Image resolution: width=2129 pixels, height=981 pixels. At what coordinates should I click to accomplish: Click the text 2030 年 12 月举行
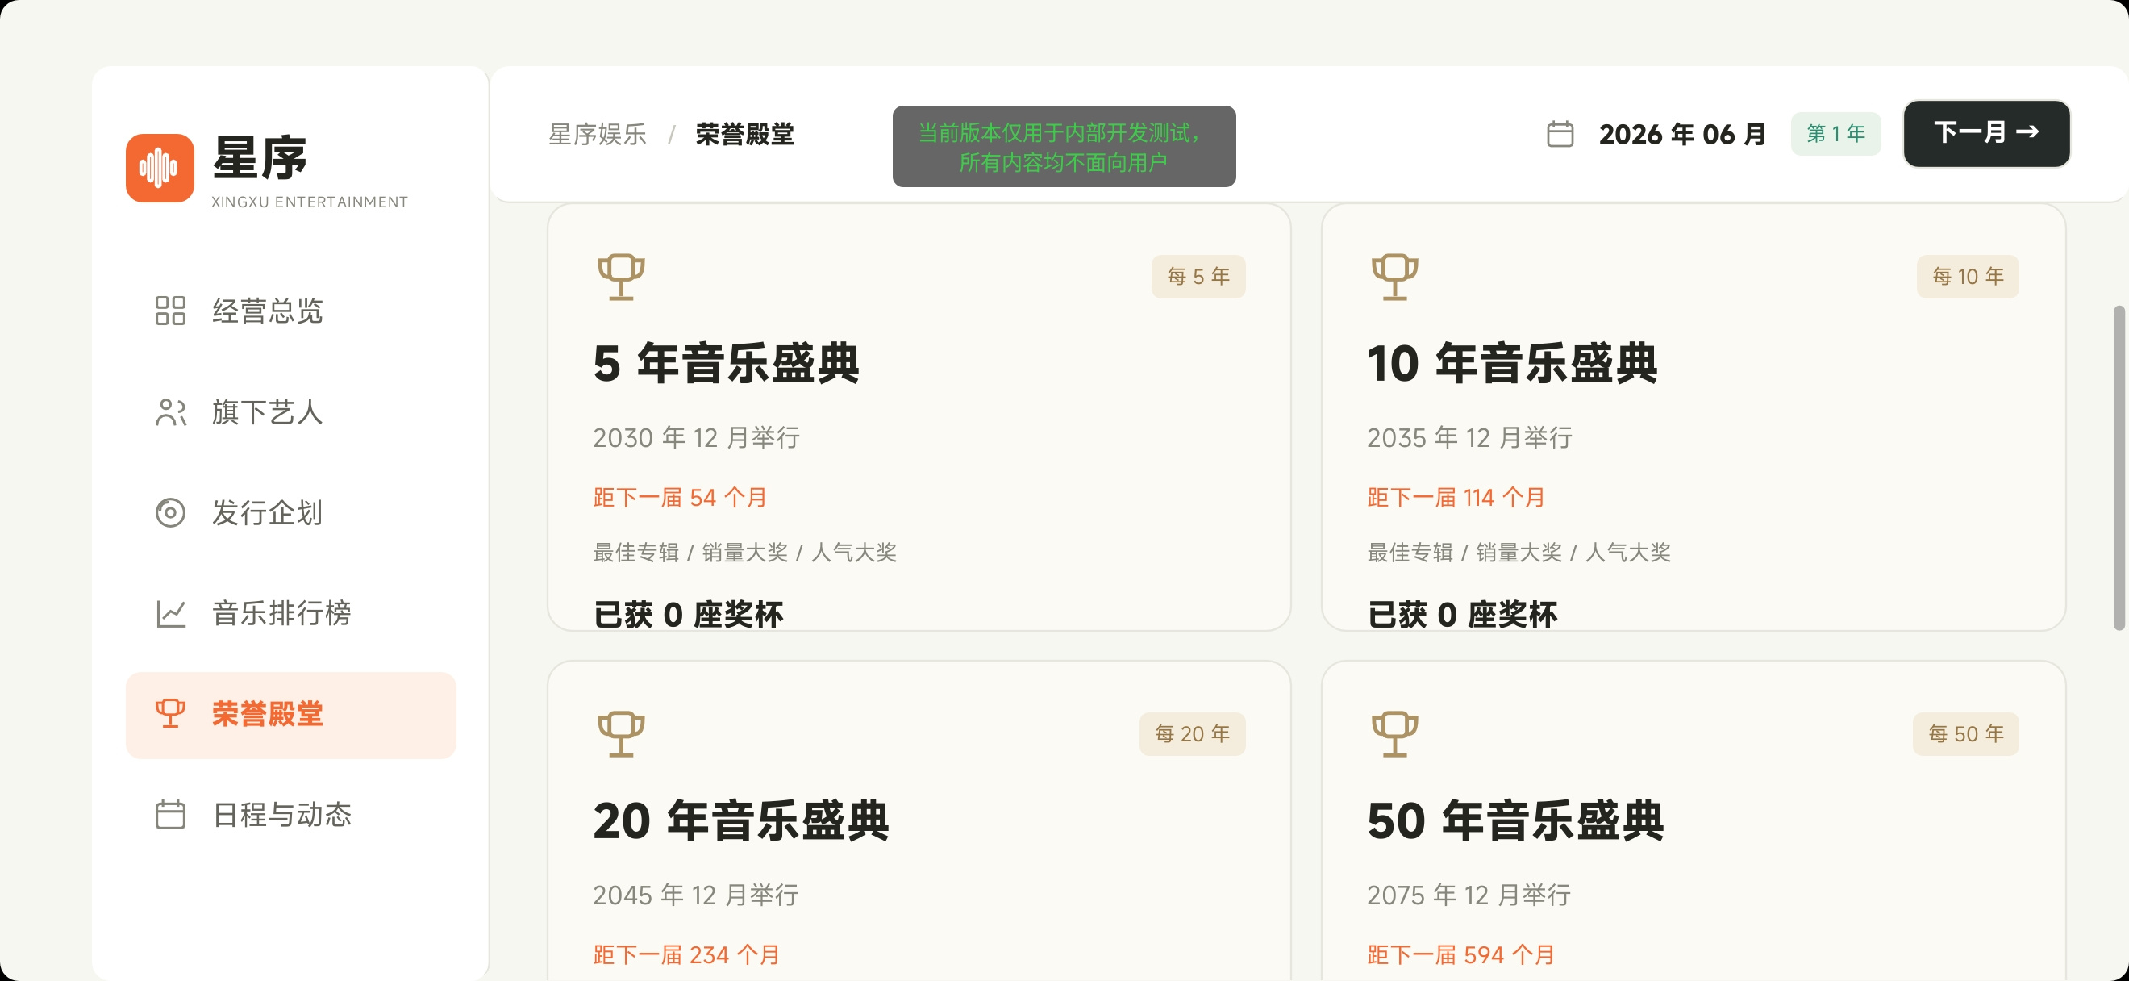coord(696,437)
